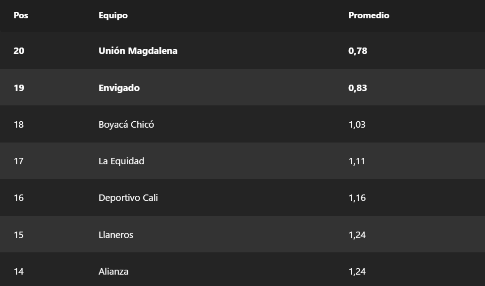Choose Deportivo Cali in the table
The height and width of the screenshot is (286, 485).
coord(128,198)
